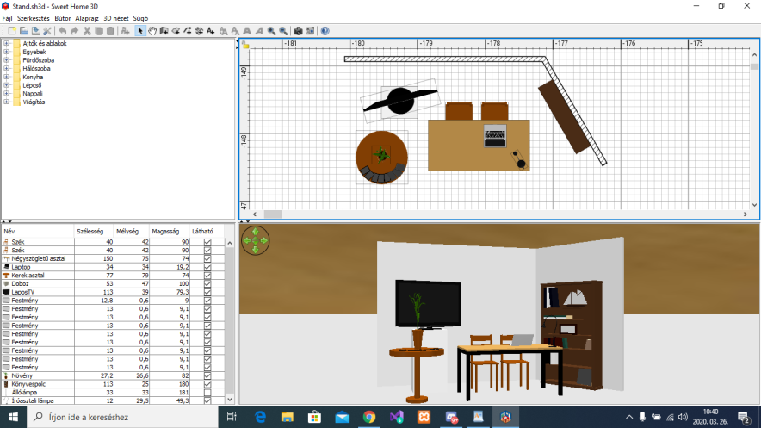Uncheck visibility for the Laptop row
Image resolution: width=761 pixels, height=428 pixels.
click(x=207, y=267)
